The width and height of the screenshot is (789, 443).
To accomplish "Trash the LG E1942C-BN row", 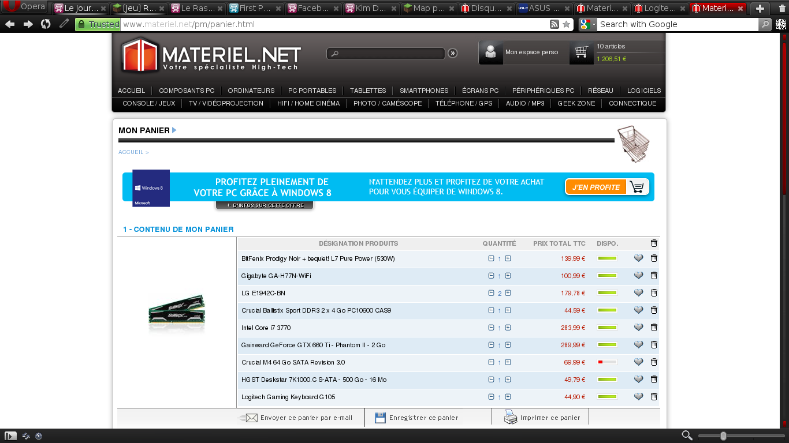I will pyautogui.click(x=654, y=293).
